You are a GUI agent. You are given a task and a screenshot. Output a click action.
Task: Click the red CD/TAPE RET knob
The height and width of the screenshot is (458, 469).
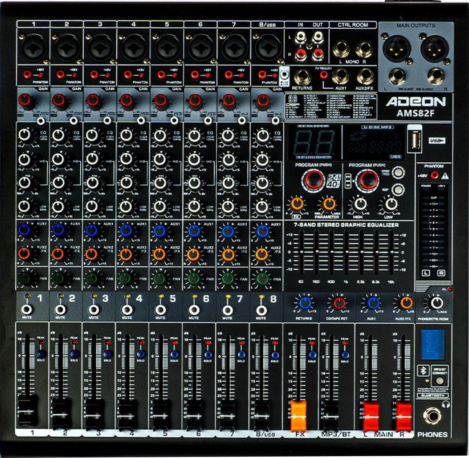pyautogui.click(x=339, y=303)
